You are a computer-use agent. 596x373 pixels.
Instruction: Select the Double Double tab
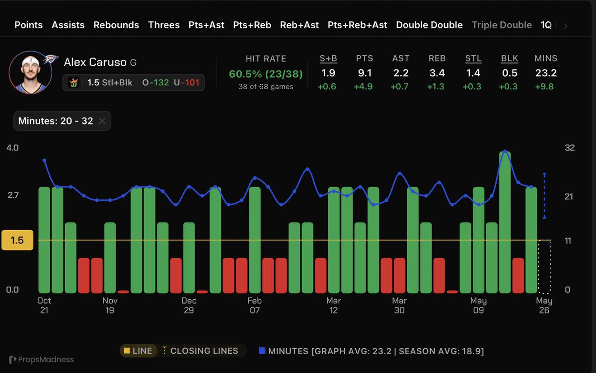coord(429,25)
